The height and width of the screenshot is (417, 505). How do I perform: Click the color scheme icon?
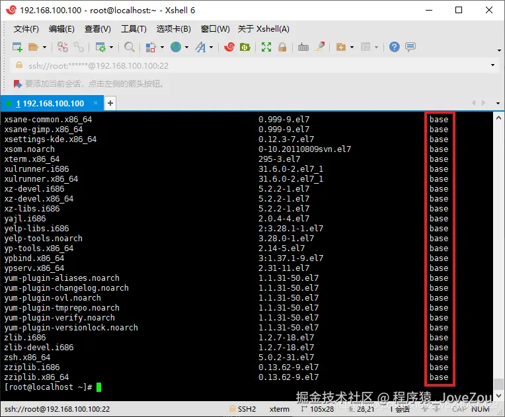[x=151, y=47]
